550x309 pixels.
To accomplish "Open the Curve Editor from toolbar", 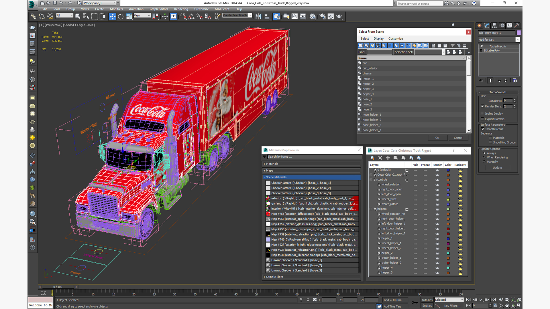I will [x=294, y=17].
